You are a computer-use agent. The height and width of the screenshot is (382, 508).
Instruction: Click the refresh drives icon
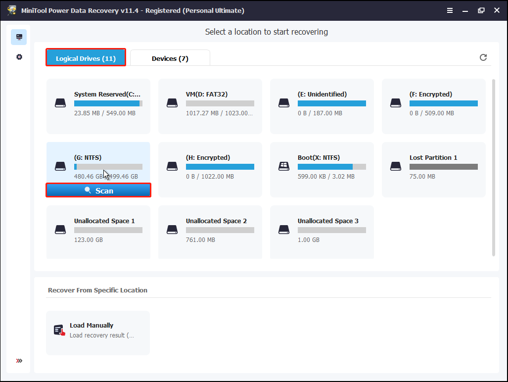point(483,57)
